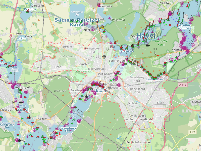This screenshot has height=151, width=201.
Task: Click the cross marker south of Wildpark West
Action: tap(21, 102)
